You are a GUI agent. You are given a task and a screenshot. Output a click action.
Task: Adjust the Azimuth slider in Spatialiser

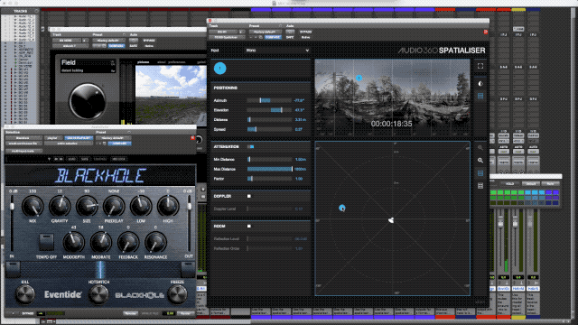point(269,100)
